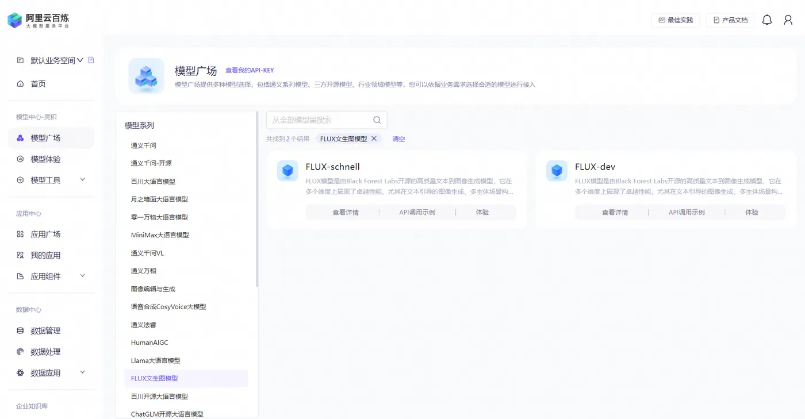The height and width of the screenshot is (419, 805).
Task: Click the 最佳实践 button
Action: pos(676,20)
